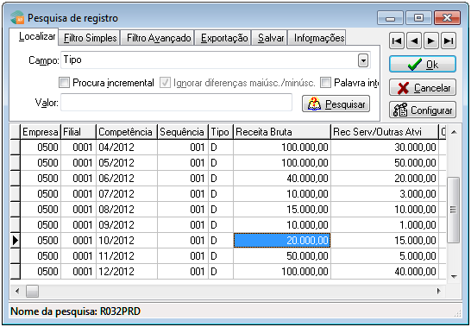Select the Competência cell 07/2012
The image size is (471, 327).
coord(127,194)
